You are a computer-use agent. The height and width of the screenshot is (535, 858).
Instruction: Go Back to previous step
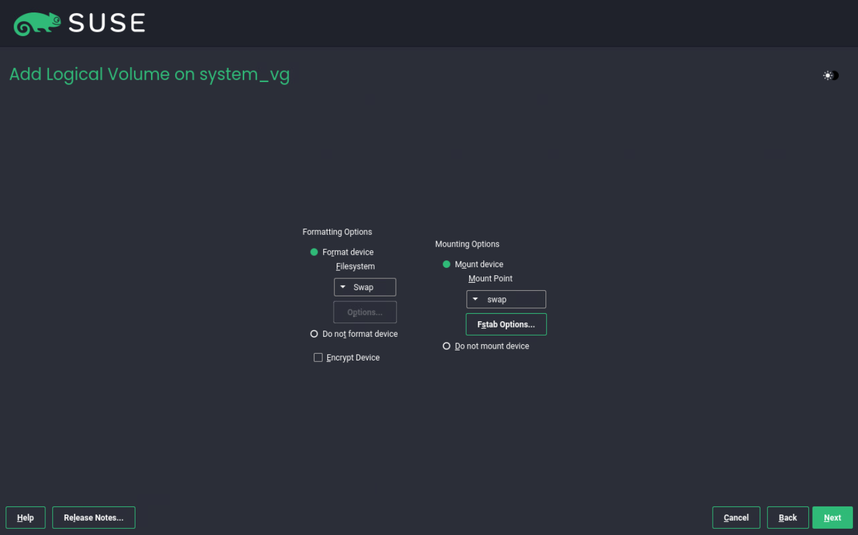[788, 518]
